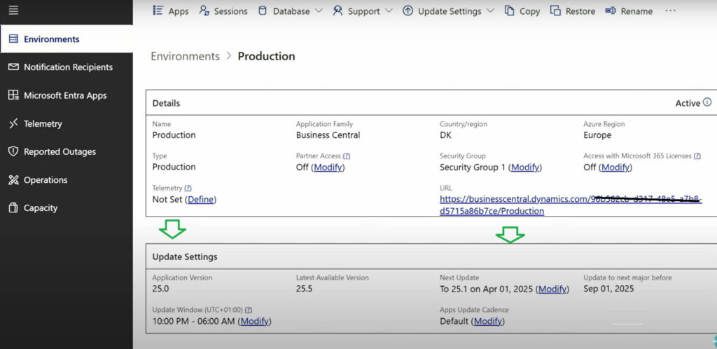717x349 pixels.
Task: Select the Azure Region value 'Europe'
Action: tap(597, 135)
